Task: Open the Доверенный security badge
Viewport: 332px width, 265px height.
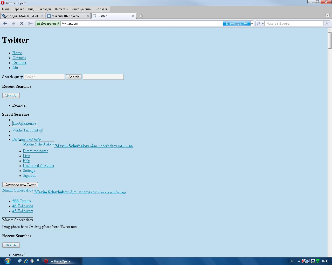Action: pos(48,24)
